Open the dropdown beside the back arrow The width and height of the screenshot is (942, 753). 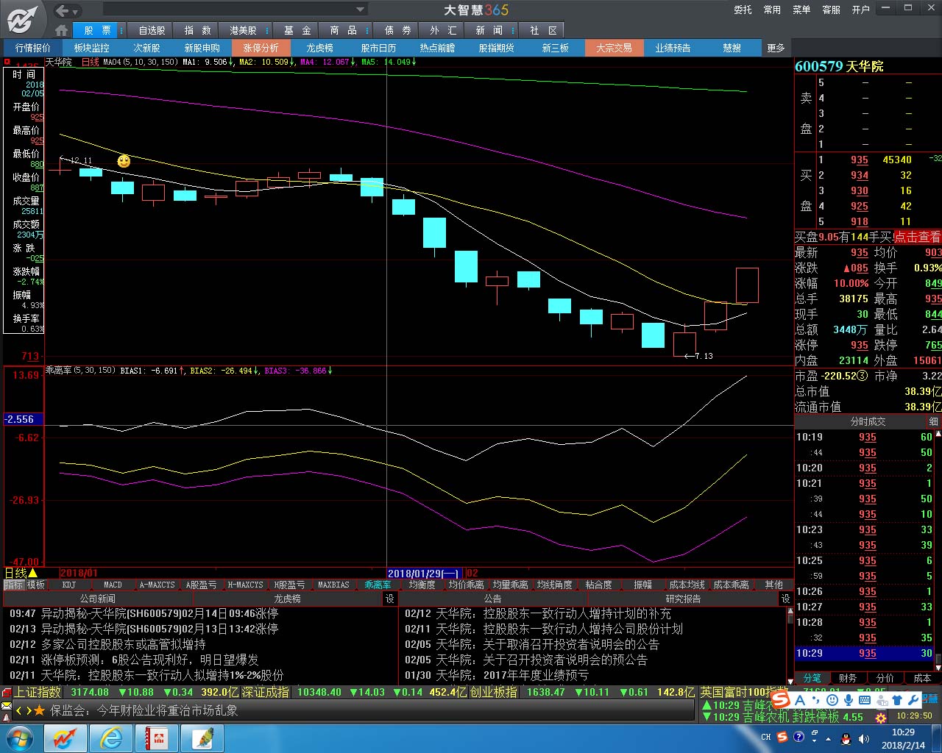76,11
